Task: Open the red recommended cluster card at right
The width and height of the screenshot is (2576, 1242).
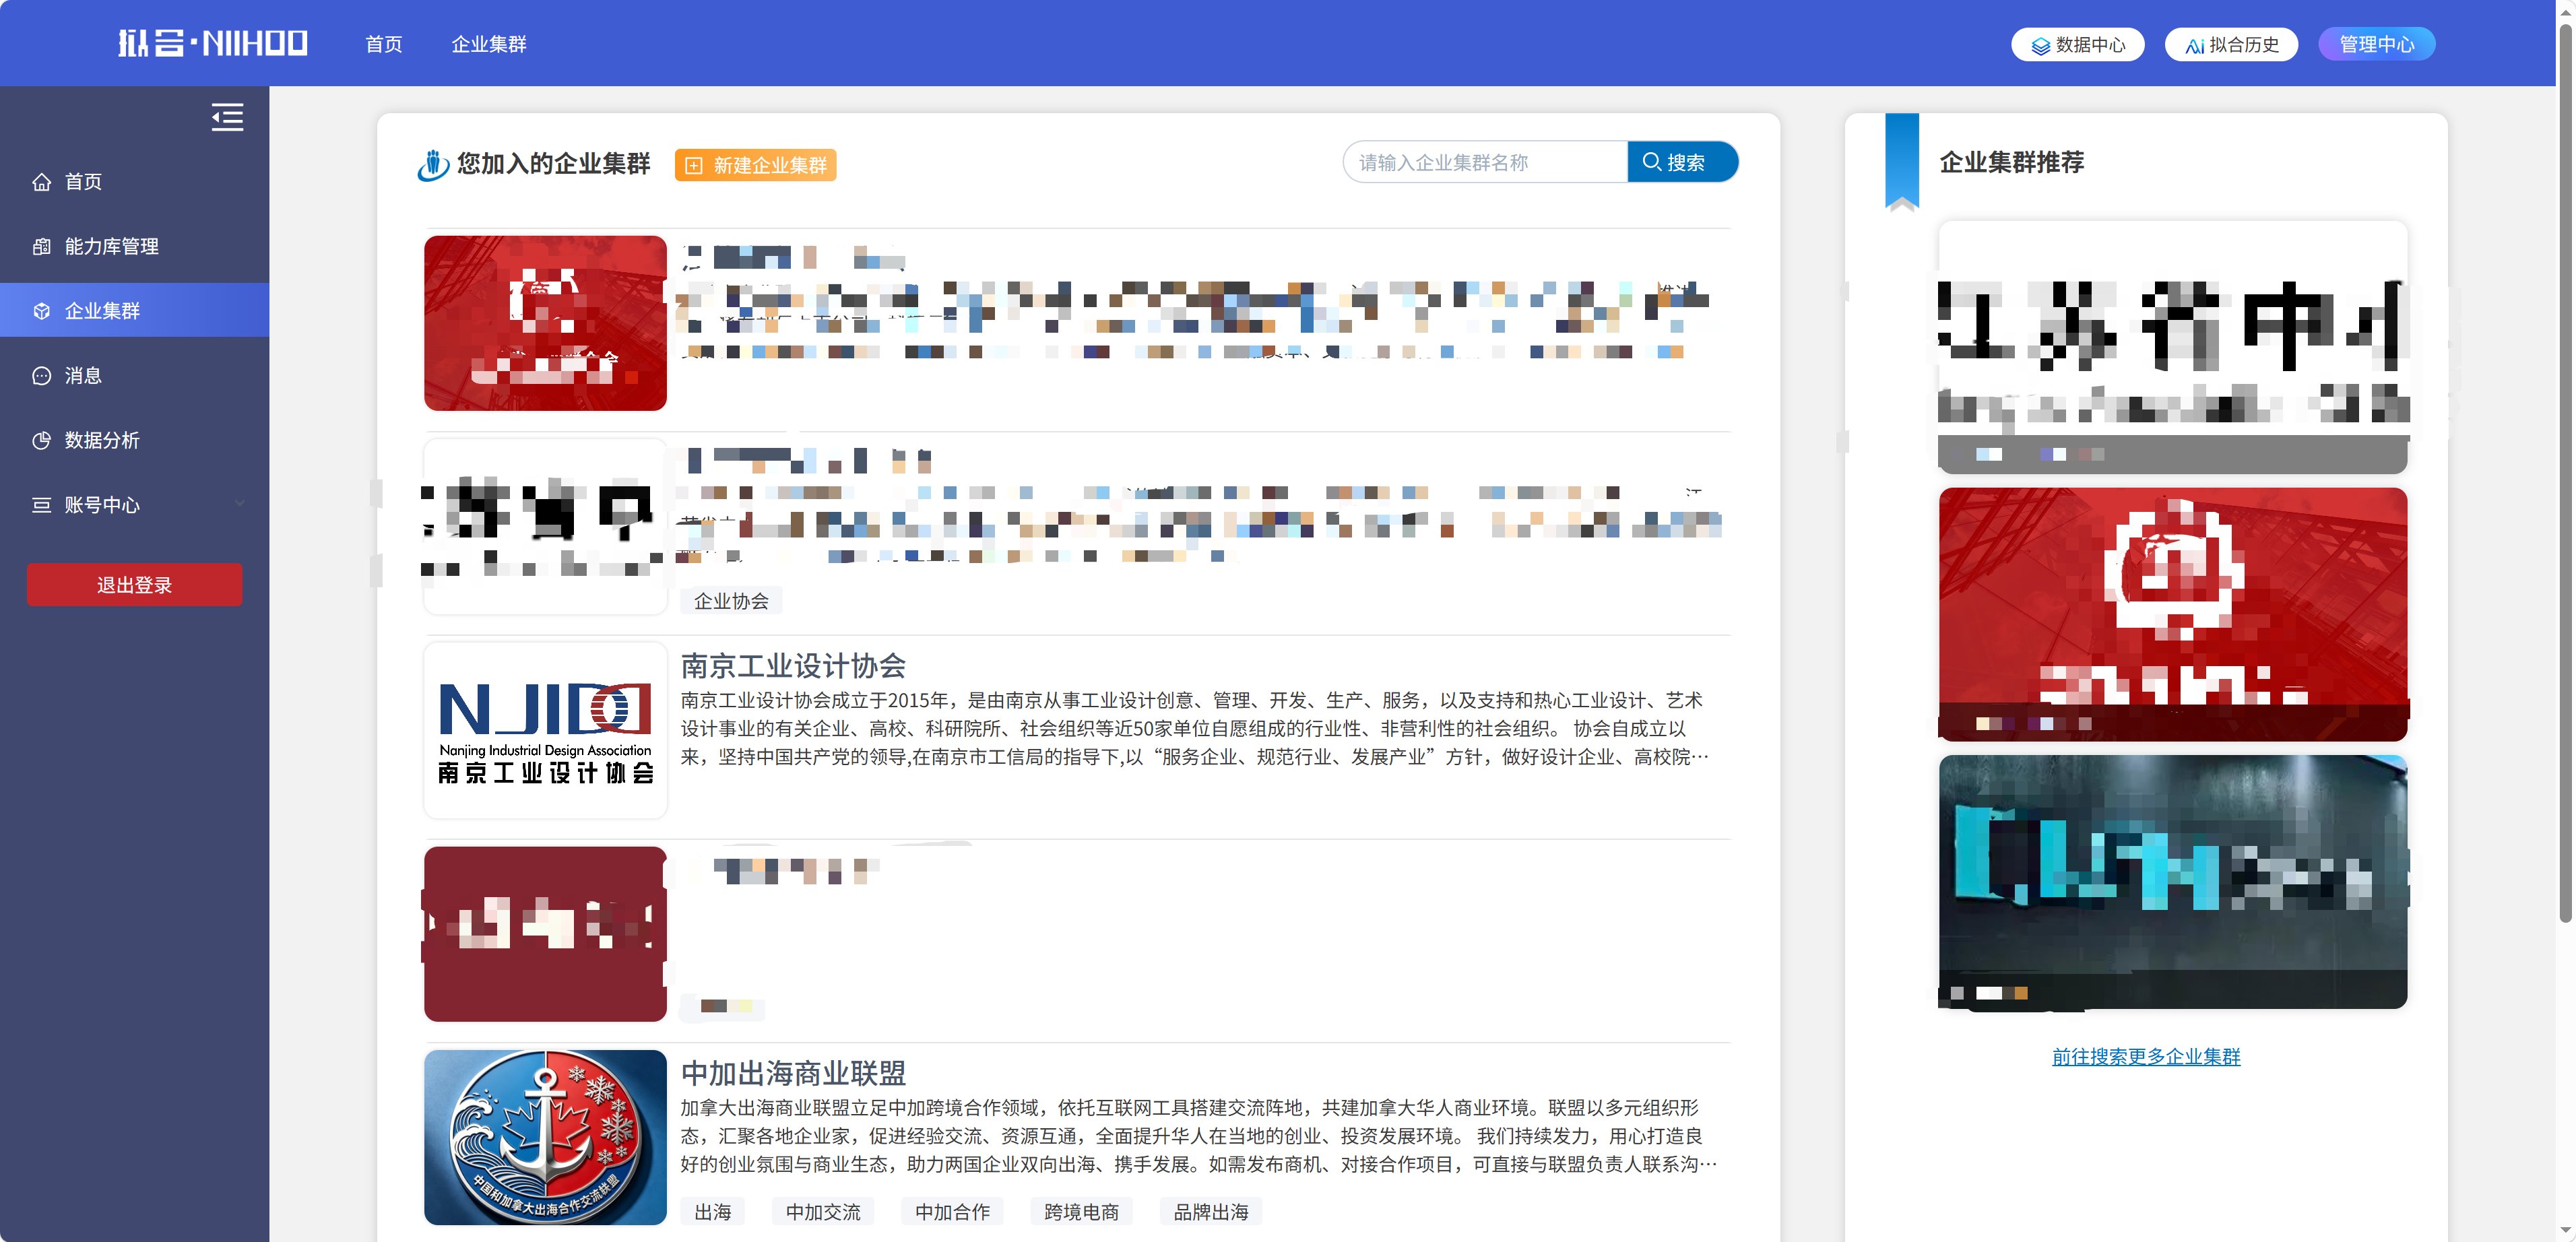Action: tap(2173, 614)
